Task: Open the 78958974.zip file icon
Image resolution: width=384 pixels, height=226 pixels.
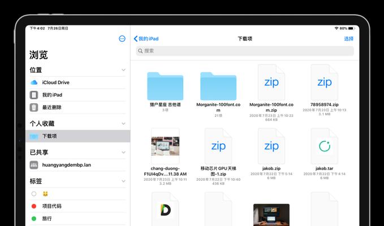Action: point(324,82)
